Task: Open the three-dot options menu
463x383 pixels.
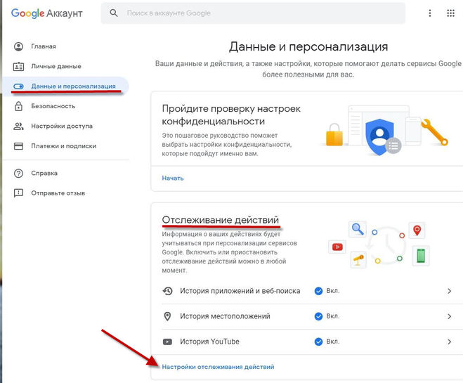Action: point(430,13)
